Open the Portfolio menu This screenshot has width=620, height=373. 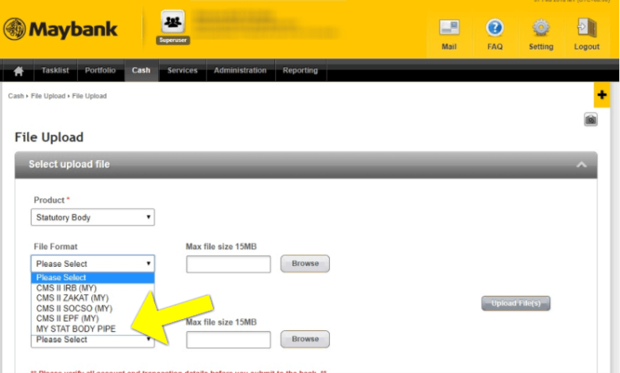pos(100,71)
